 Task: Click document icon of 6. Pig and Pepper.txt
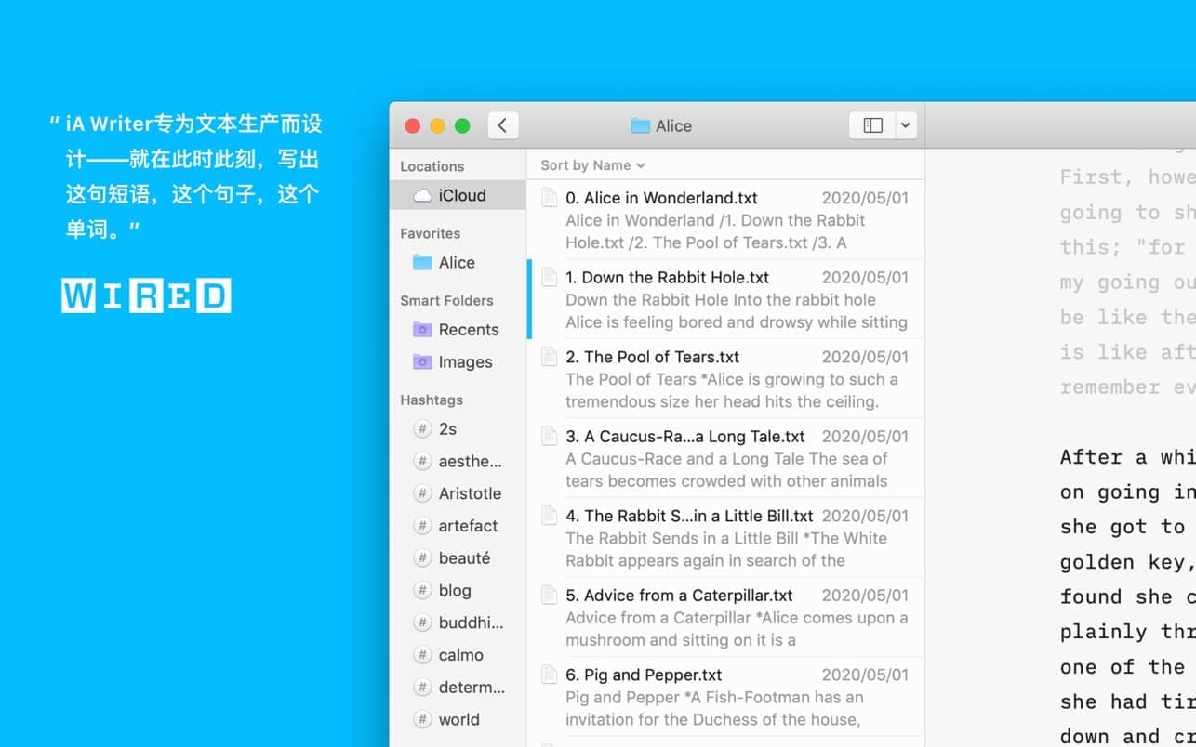pos(550,675)
